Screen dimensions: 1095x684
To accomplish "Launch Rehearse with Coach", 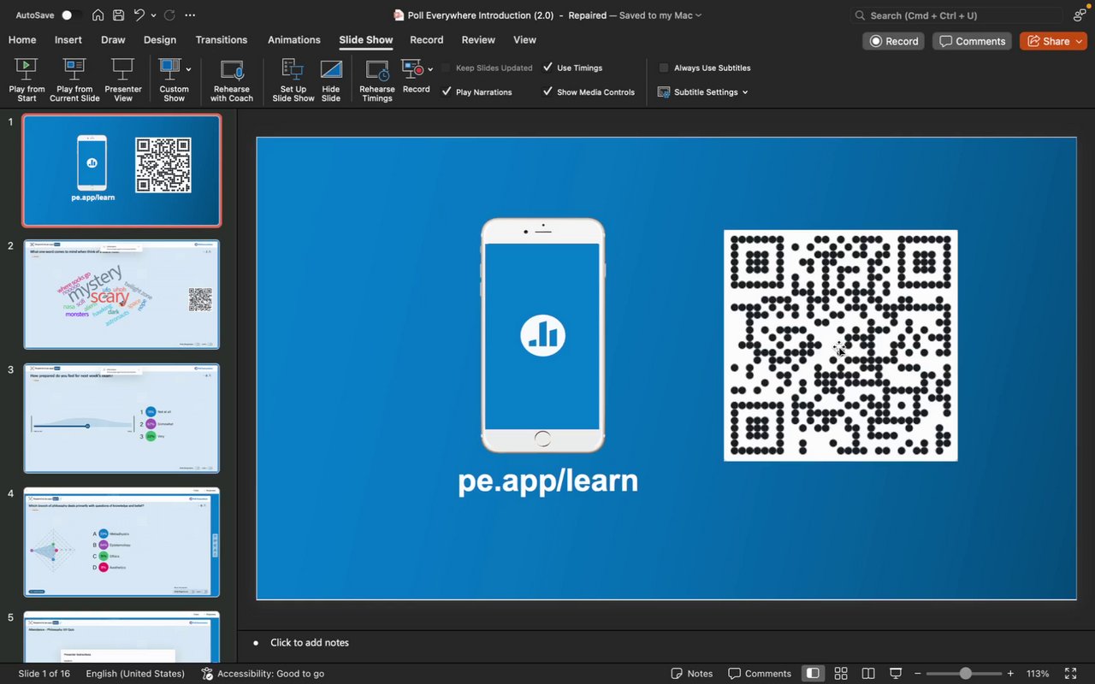I will pyautogui.click(x=232, y=80).
